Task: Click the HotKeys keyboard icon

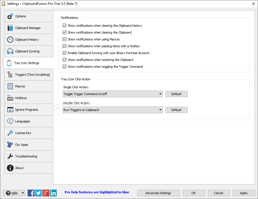Action: click(x=10, y=98)
